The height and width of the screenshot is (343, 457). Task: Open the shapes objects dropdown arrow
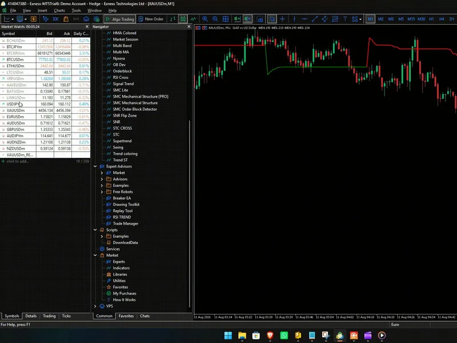[x=360, y=19]
